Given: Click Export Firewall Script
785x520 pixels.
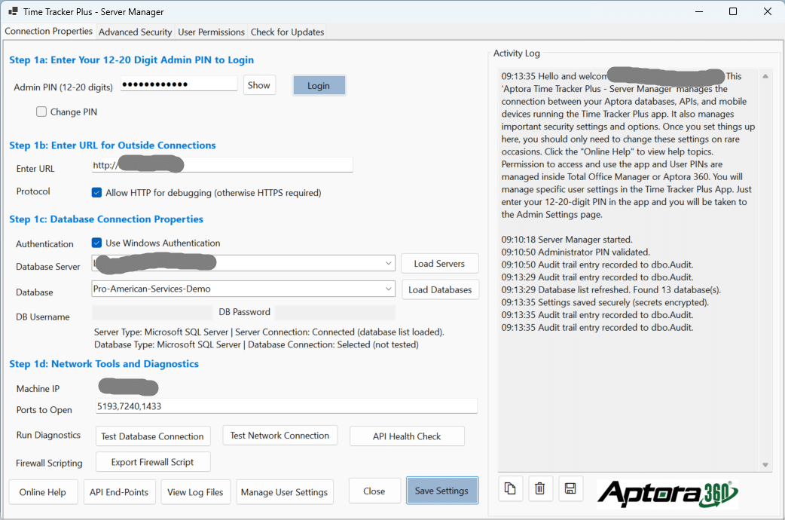Looking at the screenshot, I should 153,462.
